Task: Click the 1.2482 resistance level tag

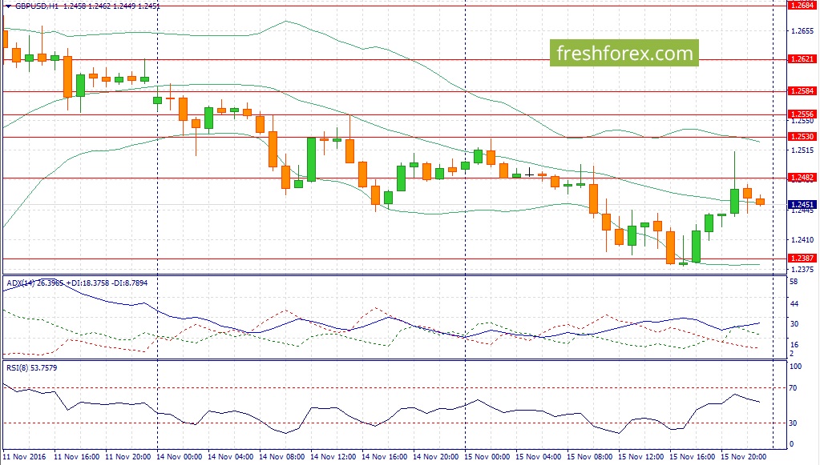Action: (x=802, y=178)
